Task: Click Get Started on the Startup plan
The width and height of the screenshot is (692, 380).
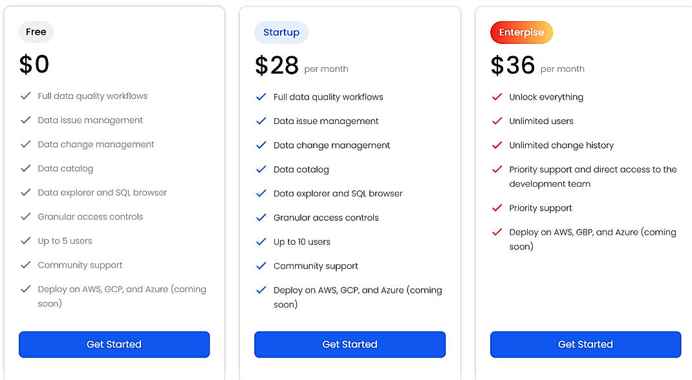Action: (349, 344)
